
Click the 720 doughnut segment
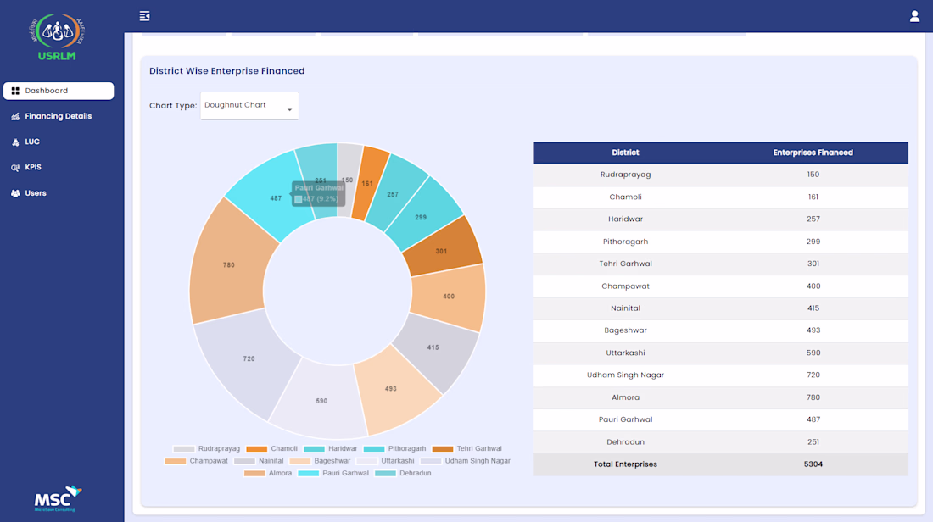[249, 359]
